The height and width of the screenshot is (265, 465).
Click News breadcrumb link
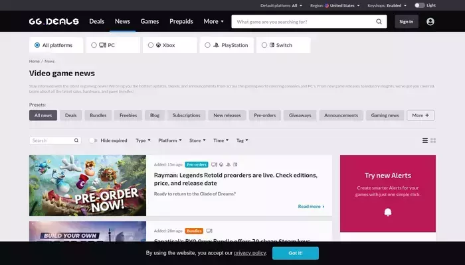[x=50, y=61]
